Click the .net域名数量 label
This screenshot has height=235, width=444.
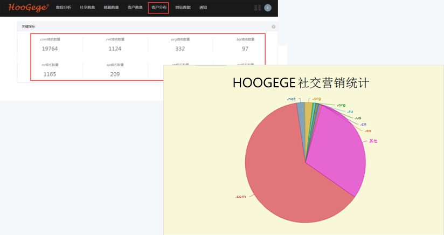pos(115,39)
